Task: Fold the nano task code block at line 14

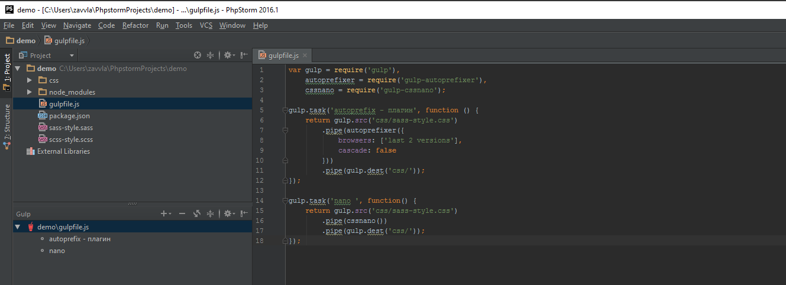Action: tap(284, 200)
